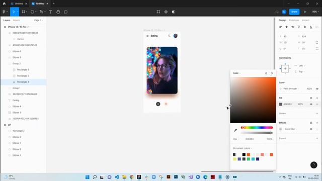Select the Ellipse shape tool
Screen dimensions: 322x181
(32, 12)
